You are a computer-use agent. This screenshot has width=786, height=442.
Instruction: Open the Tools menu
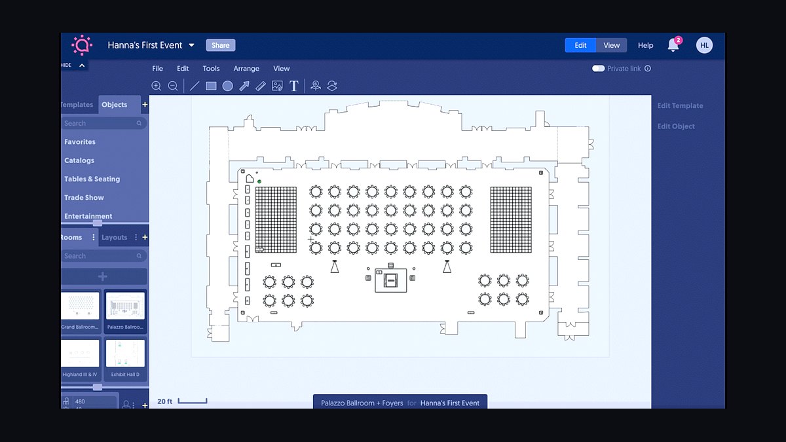pos(211,68)
